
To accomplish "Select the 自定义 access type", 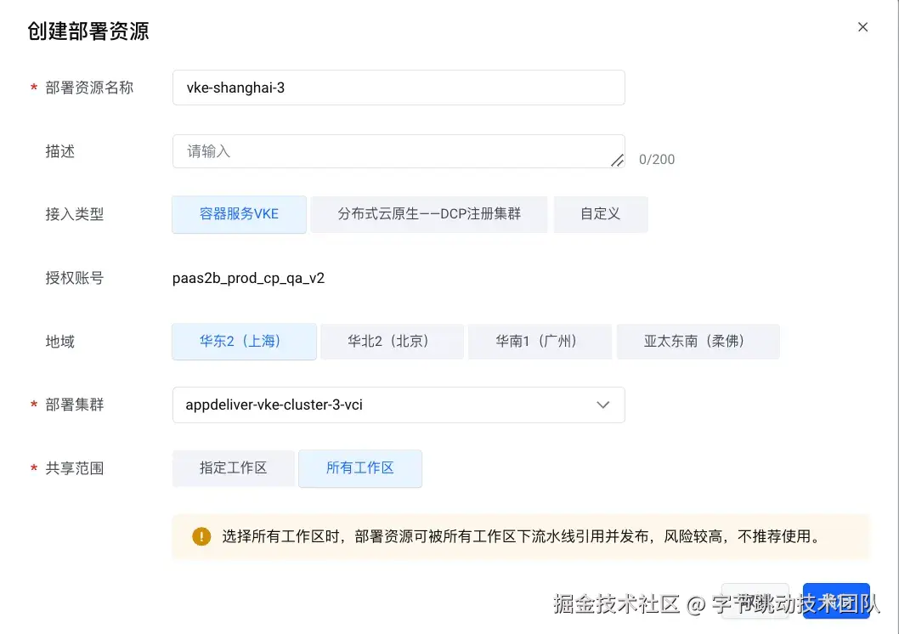I will pyautogui.click(x=600, y=214).
